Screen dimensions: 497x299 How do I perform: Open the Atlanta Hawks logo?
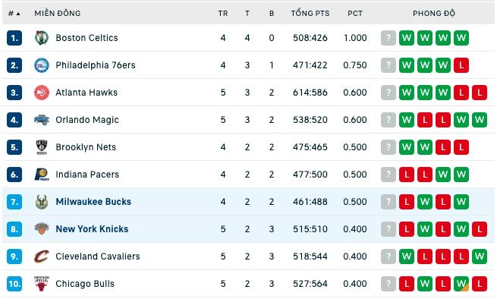[x=42, y=93]
